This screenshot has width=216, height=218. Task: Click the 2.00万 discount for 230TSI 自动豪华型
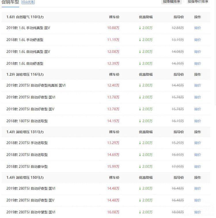[x=146, y=167]
